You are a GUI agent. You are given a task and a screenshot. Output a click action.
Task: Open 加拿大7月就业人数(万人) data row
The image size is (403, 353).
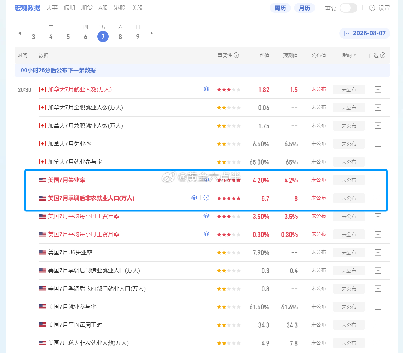click(x=80, y=89)
